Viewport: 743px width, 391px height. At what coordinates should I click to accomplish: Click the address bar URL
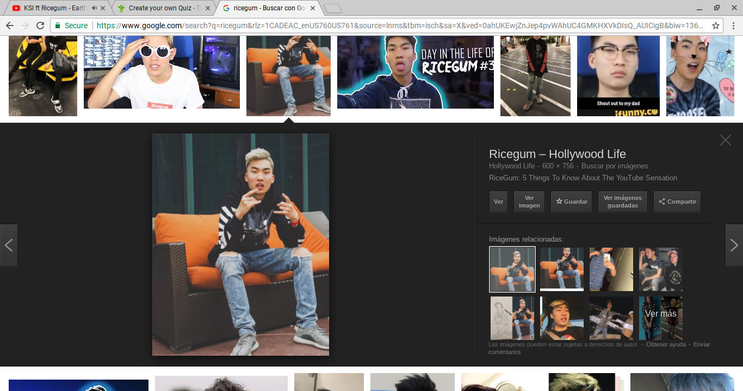(400, 26)
